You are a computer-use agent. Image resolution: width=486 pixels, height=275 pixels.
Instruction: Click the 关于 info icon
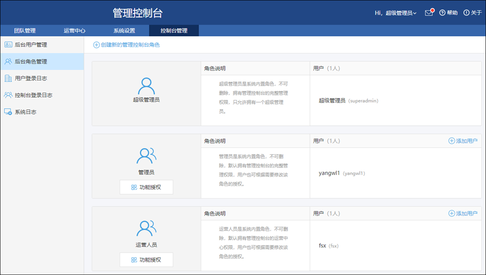[x=466, y=13]
